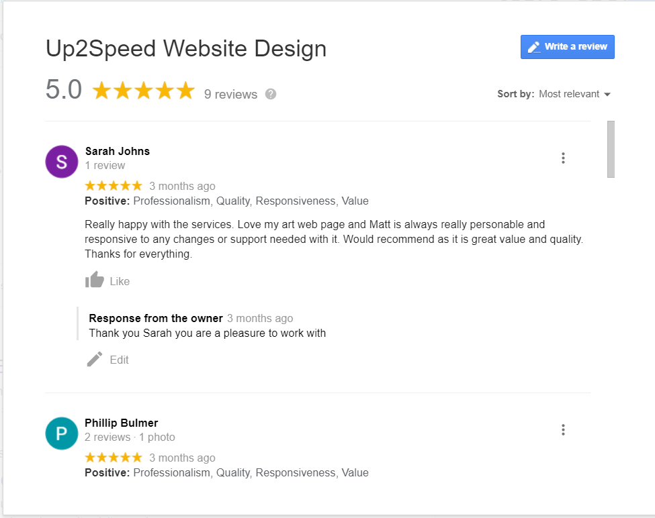Click Sarah Johns purple avatar
Screen dimensions: 655x518
61,162
